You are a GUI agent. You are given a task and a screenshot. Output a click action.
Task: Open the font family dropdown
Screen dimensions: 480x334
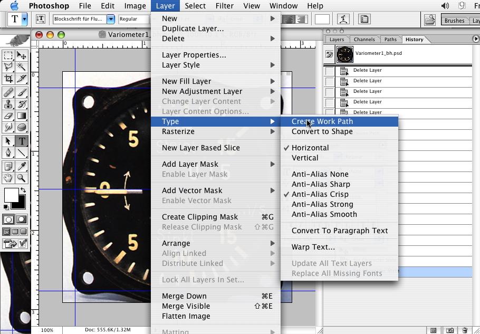tap(111, 20)
